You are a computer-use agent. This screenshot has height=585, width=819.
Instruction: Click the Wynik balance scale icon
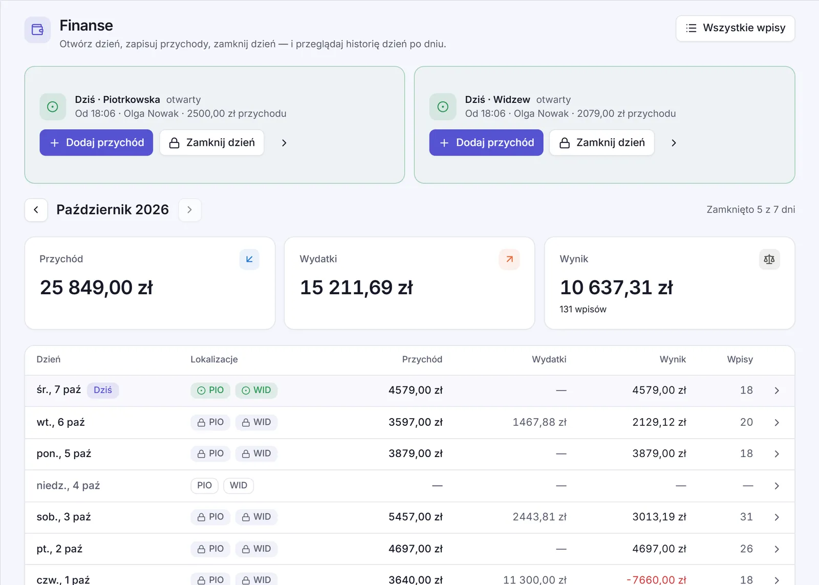[x=769, y=259]
